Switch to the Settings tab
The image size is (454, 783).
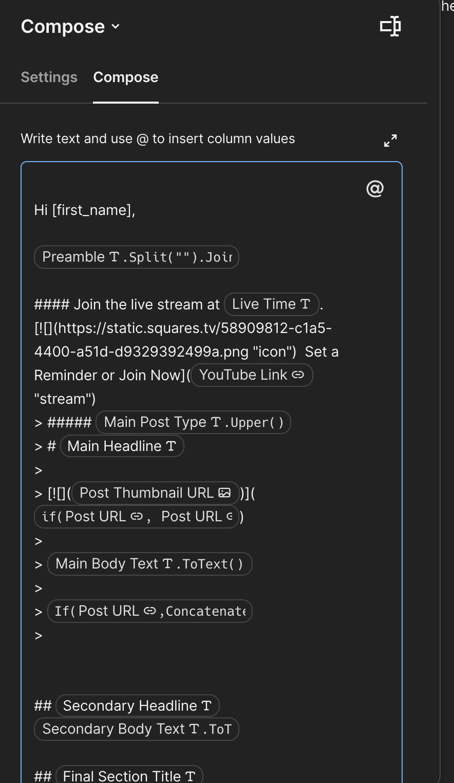click(x=49, y=77)
